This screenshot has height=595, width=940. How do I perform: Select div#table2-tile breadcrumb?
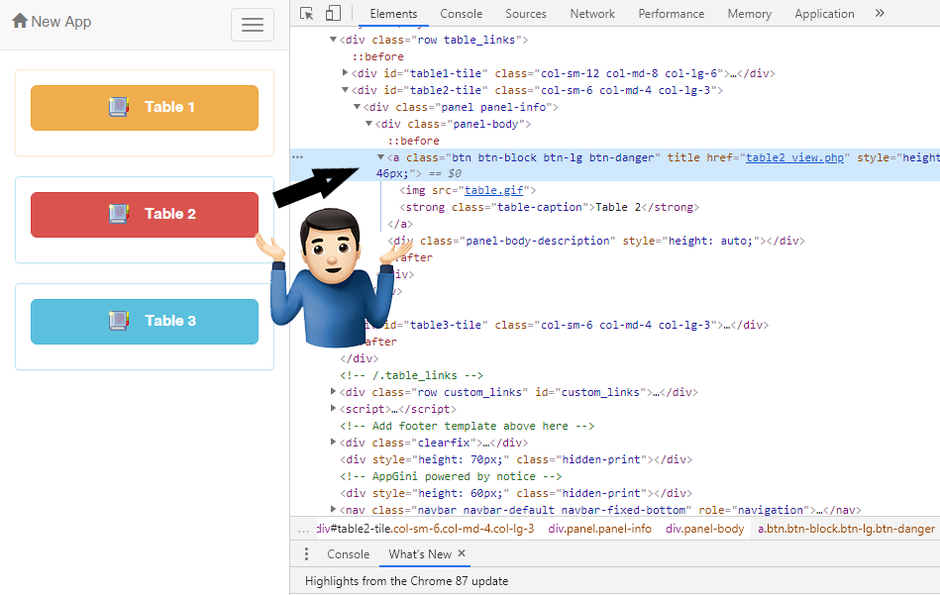425,529
